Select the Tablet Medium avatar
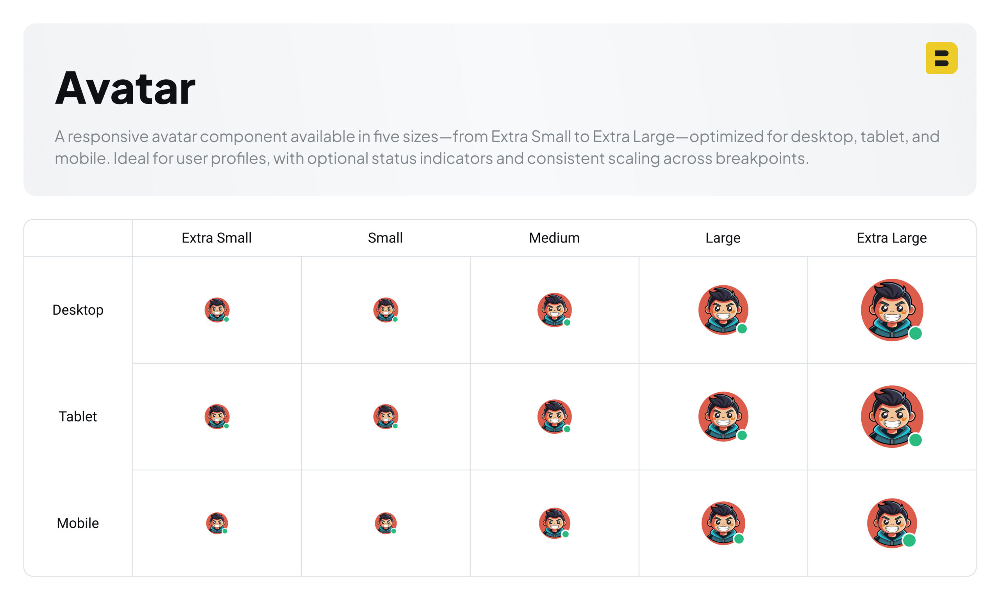This screenshot has height=600, width=1000. pyautogui.click(x=554, y=417)
